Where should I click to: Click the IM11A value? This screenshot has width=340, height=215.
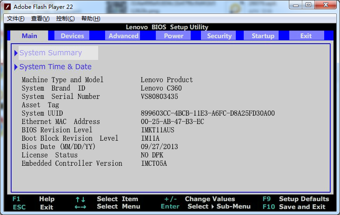click(x=150, y=138)
